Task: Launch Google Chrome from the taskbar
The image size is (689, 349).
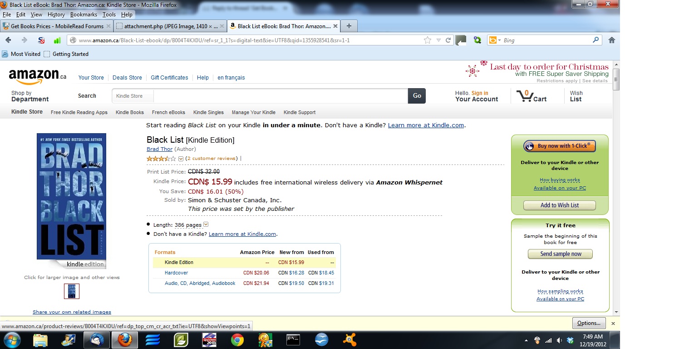Action: (237, 340)
